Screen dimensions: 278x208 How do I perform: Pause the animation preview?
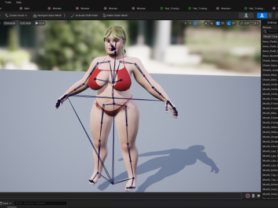253,196
